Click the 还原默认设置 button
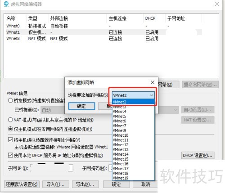 [x=22, y=184]
